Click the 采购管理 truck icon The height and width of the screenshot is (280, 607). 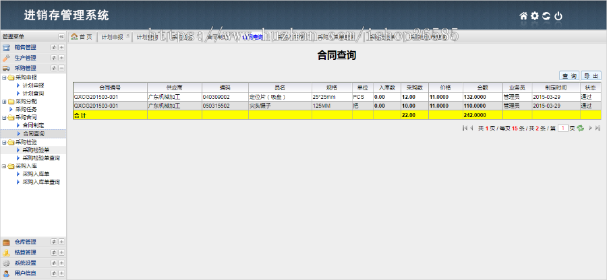[6, 68]
